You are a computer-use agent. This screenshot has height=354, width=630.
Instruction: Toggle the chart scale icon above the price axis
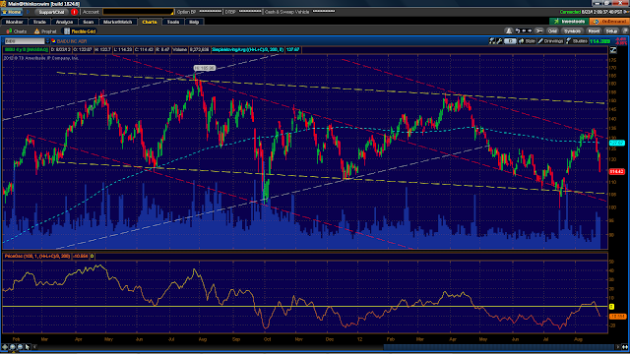click(x=613, y=50)
